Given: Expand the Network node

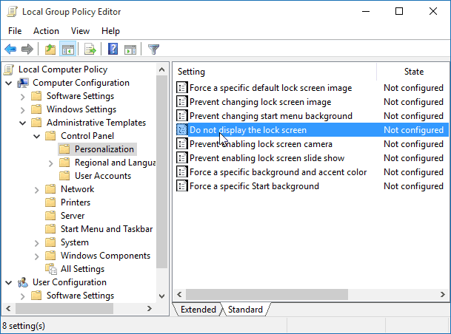Looking at the screenshot, I should tap(37, 190).
